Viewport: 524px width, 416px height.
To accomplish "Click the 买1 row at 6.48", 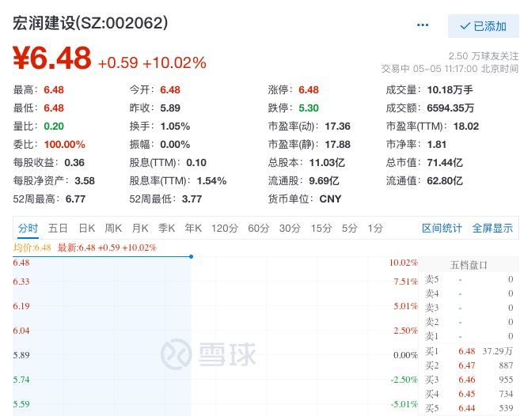I will 469,351.
